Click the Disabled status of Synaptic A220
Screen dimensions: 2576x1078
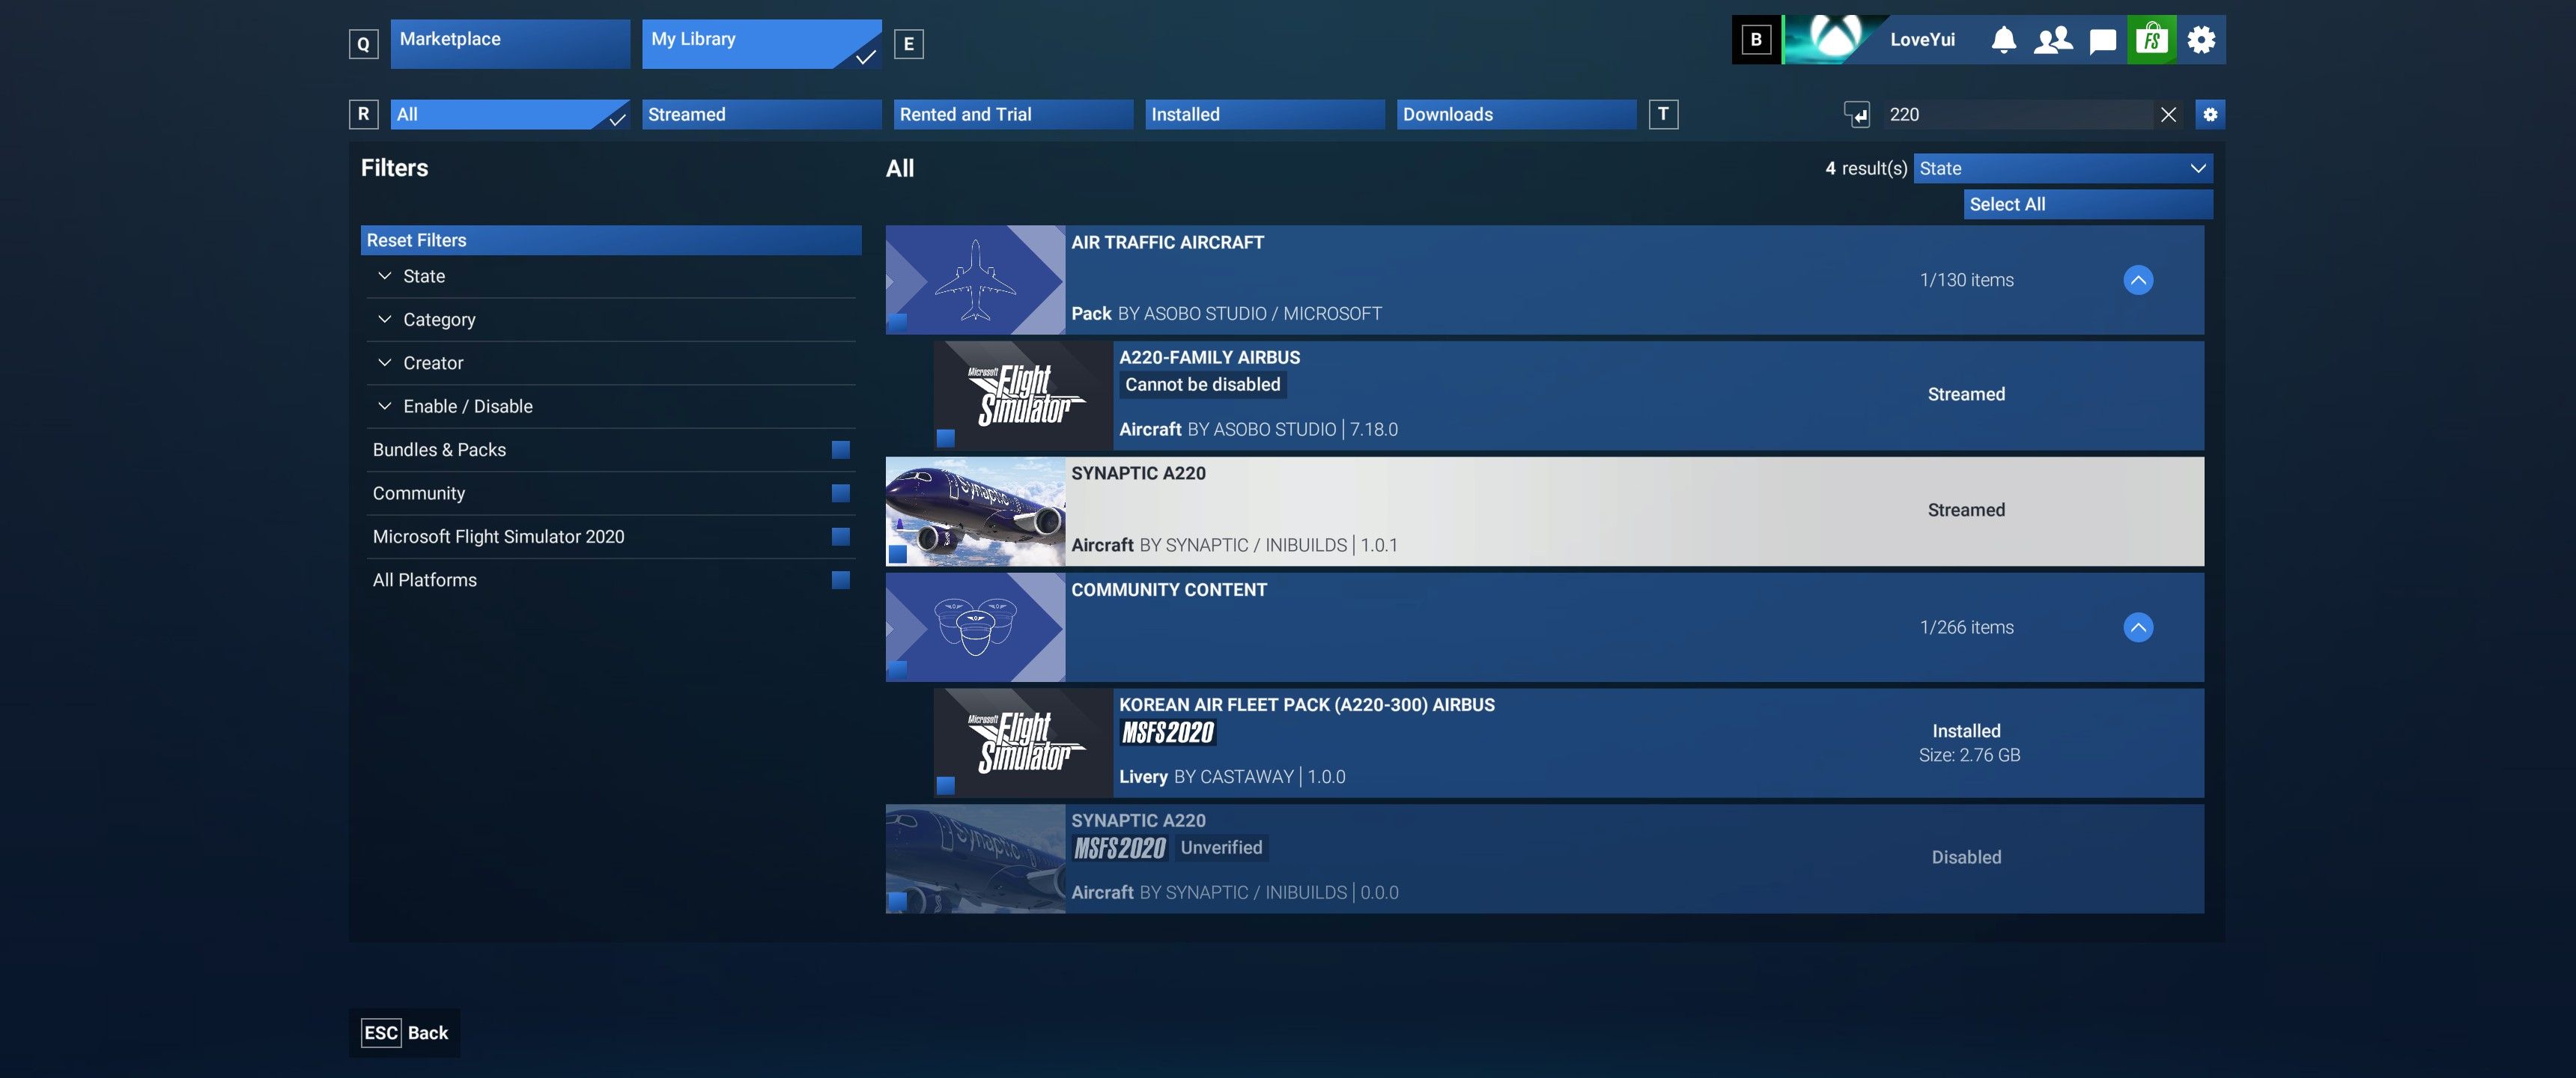pos(1966,857)
